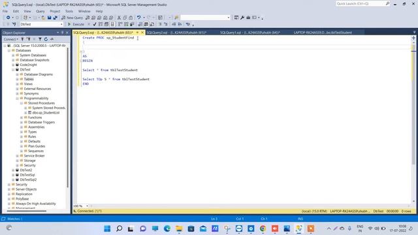Click the Open File folder icon
The height and width of the screenshot is (235, 418).
[43, 18]
